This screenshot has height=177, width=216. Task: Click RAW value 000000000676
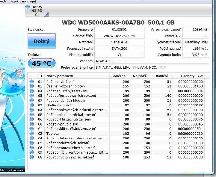coord(190,119)
